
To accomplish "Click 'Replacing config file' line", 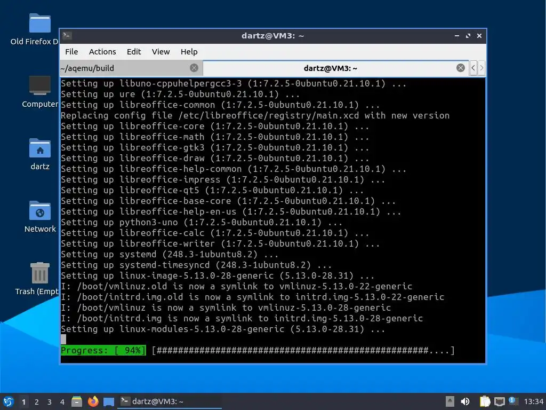I will pyautogui.click(x=255, y=115).
